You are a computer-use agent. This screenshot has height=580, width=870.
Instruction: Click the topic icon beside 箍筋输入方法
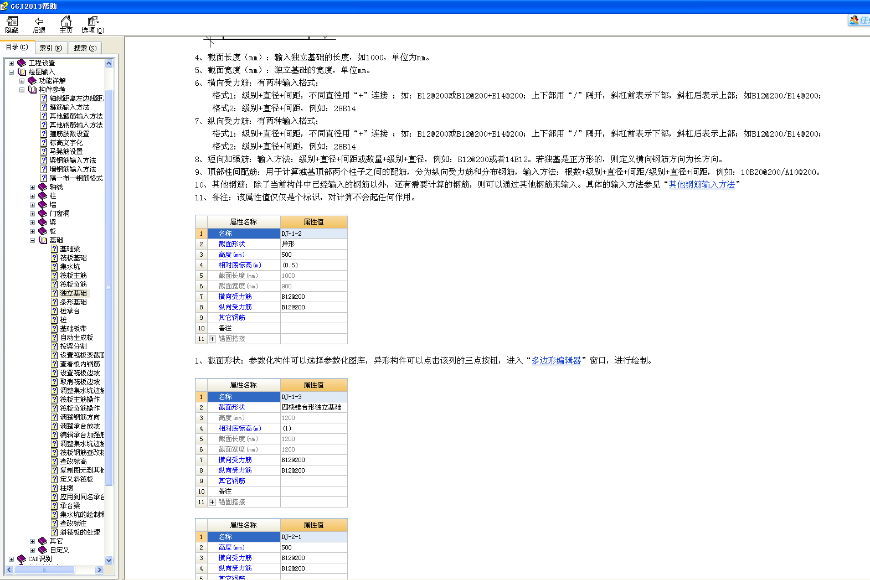point(44,107)
